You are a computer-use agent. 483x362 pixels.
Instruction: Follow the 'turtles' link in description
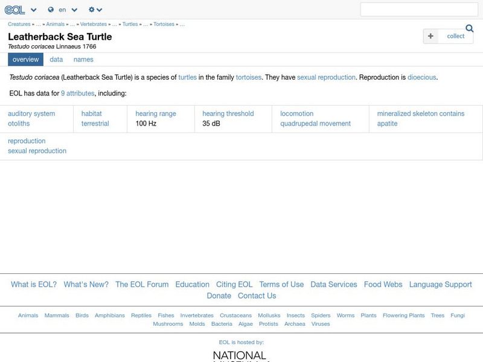pyautogui.click(x=187, y=77)
